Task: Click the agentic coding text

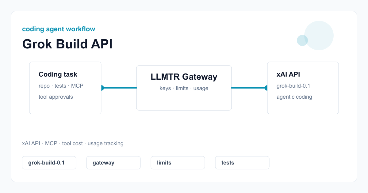Action: coord(294,97)
